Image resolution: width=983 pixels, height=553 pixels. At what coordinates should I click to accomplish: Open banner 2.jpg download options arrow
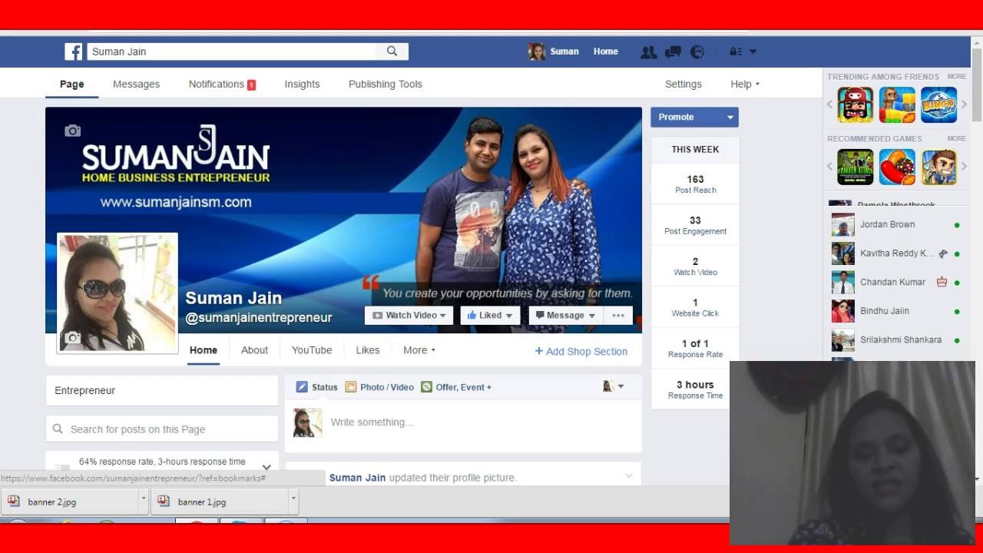[x=143, y=498]
